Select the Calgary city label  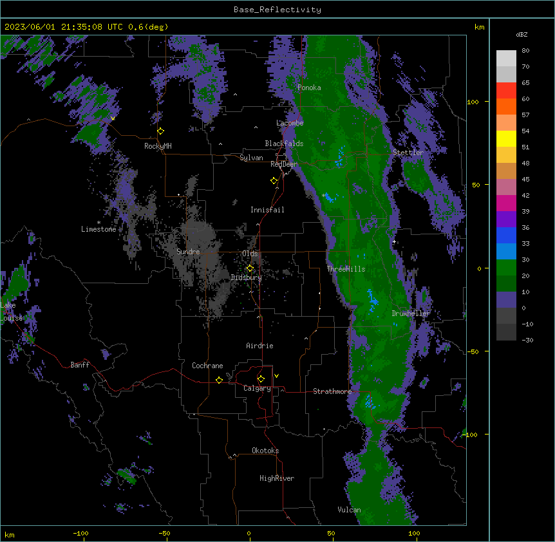click(x=258, y=388)
